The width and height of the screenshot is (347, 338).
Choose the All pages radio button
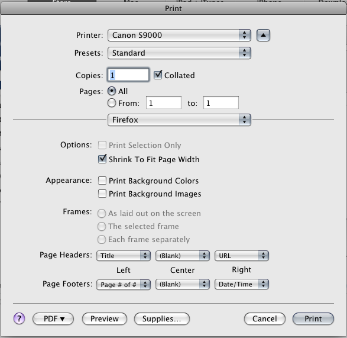coord(112,91)
